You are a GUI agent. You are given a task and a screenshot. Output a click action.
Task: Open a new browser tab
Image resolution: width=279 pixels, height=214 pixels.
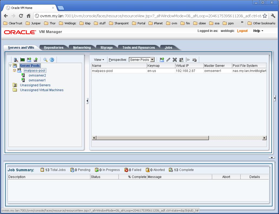(61, 8)
